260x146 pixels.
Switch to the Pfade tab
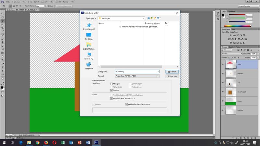click(x=238, y=47)
